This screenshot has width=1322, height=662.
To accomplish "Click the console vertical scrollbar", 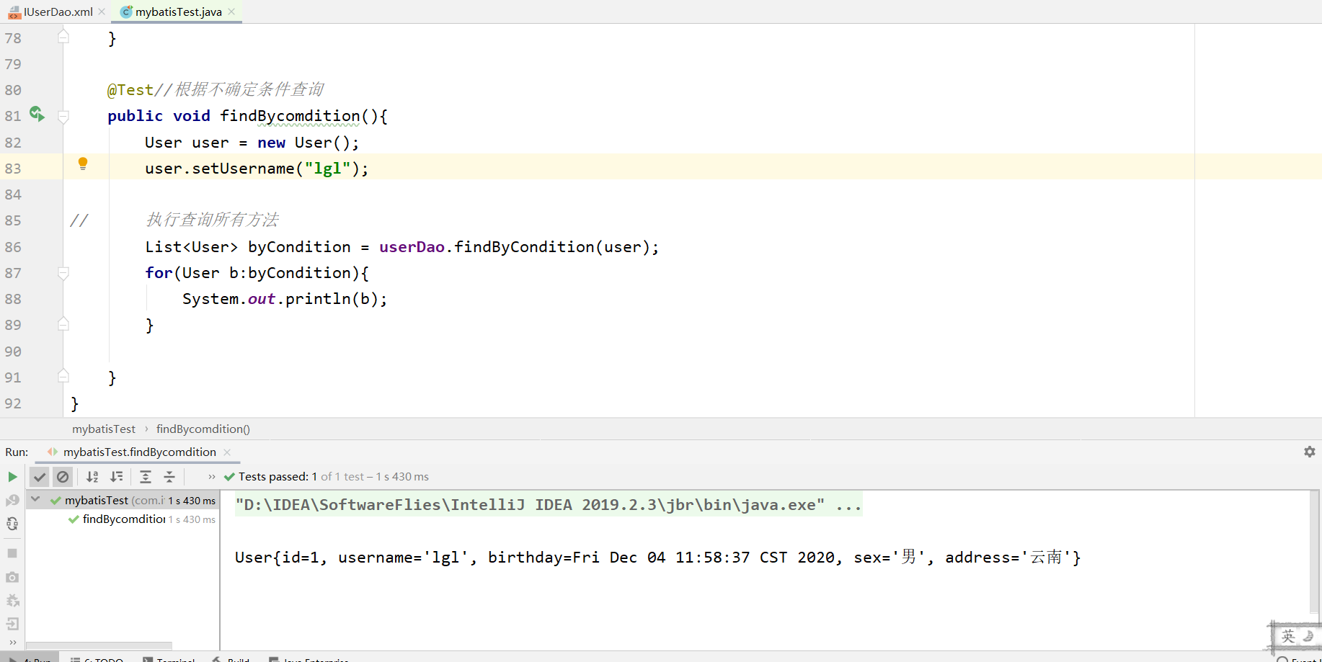I will [1314, 553].
